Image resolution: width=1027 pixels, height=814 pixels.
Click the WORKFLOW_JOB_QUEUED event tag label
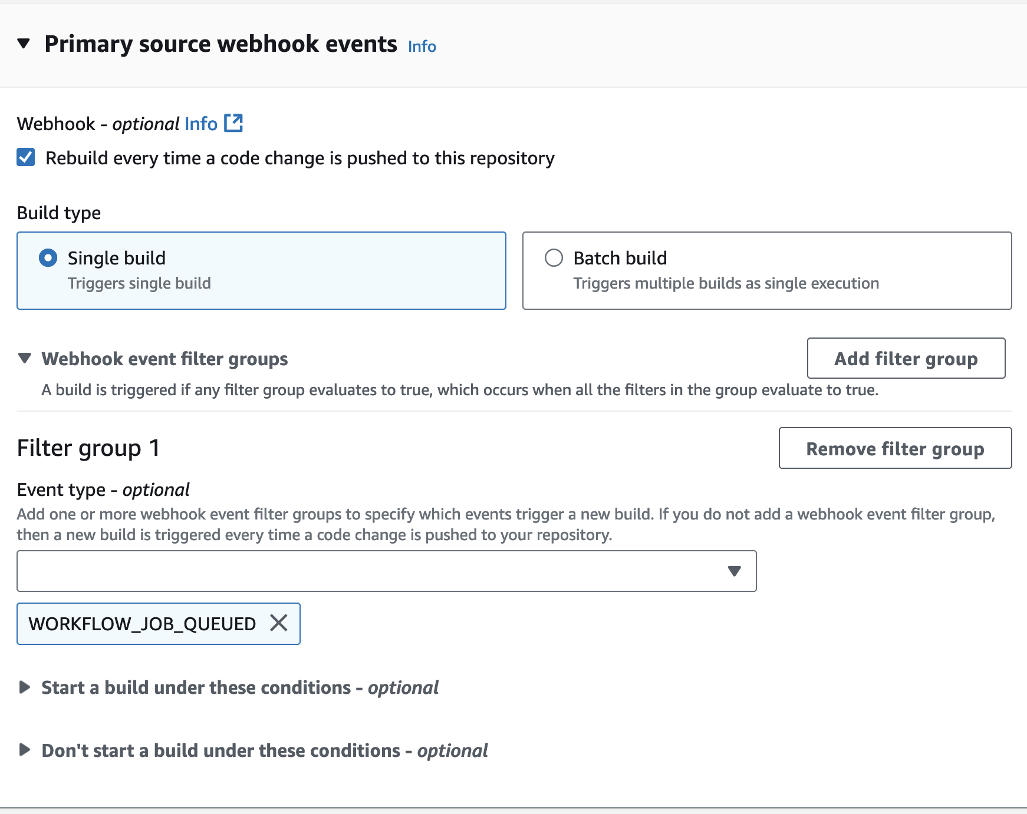pyautogui.click(x=142, y=624)
